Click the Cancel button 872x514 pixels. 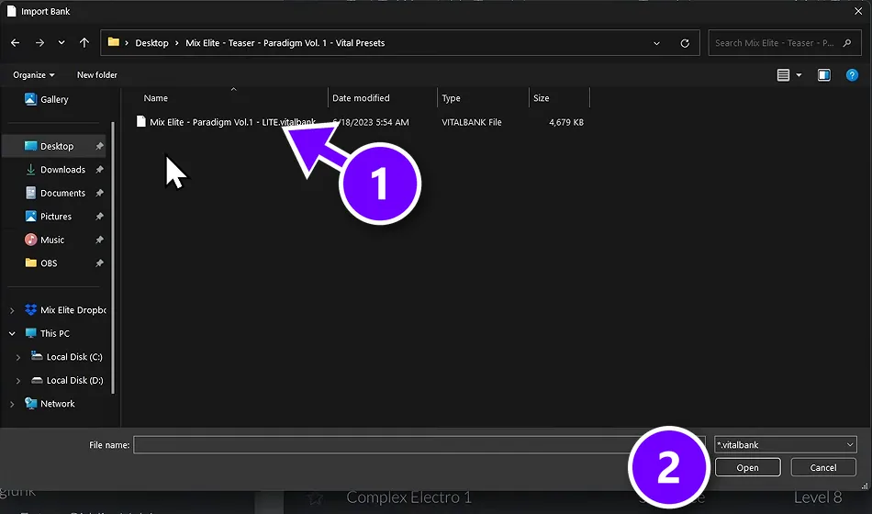click(823, 467)
